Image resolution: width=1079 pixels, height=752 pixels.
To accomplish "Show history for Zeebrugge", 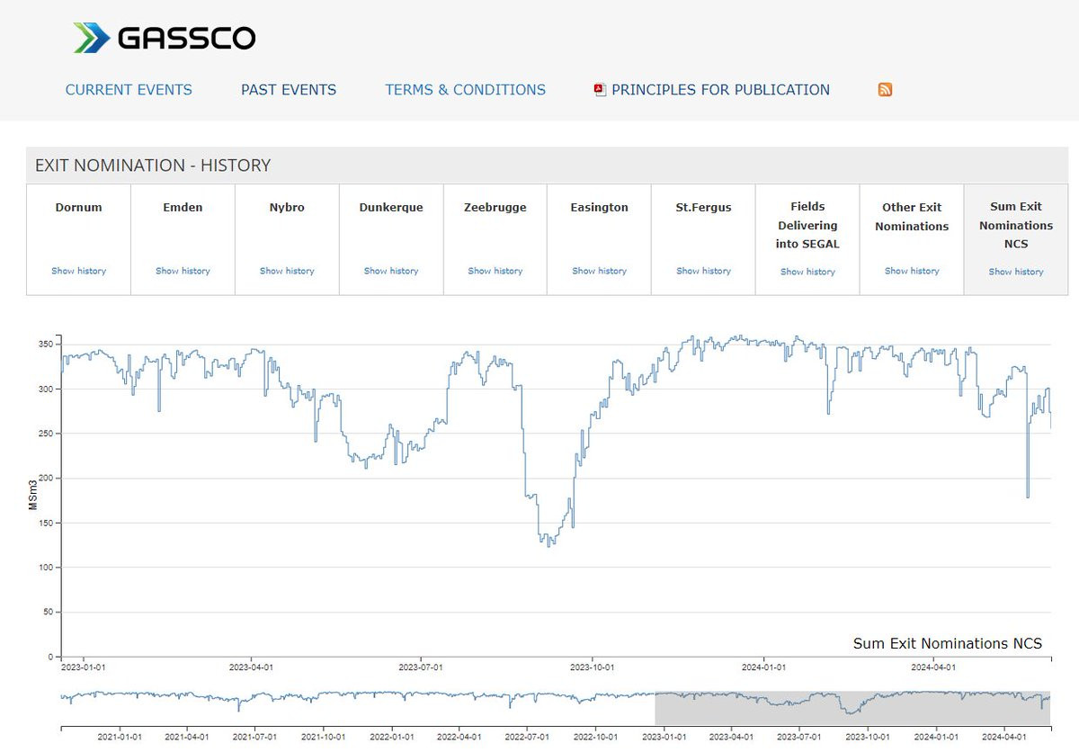I will point(495,271).
